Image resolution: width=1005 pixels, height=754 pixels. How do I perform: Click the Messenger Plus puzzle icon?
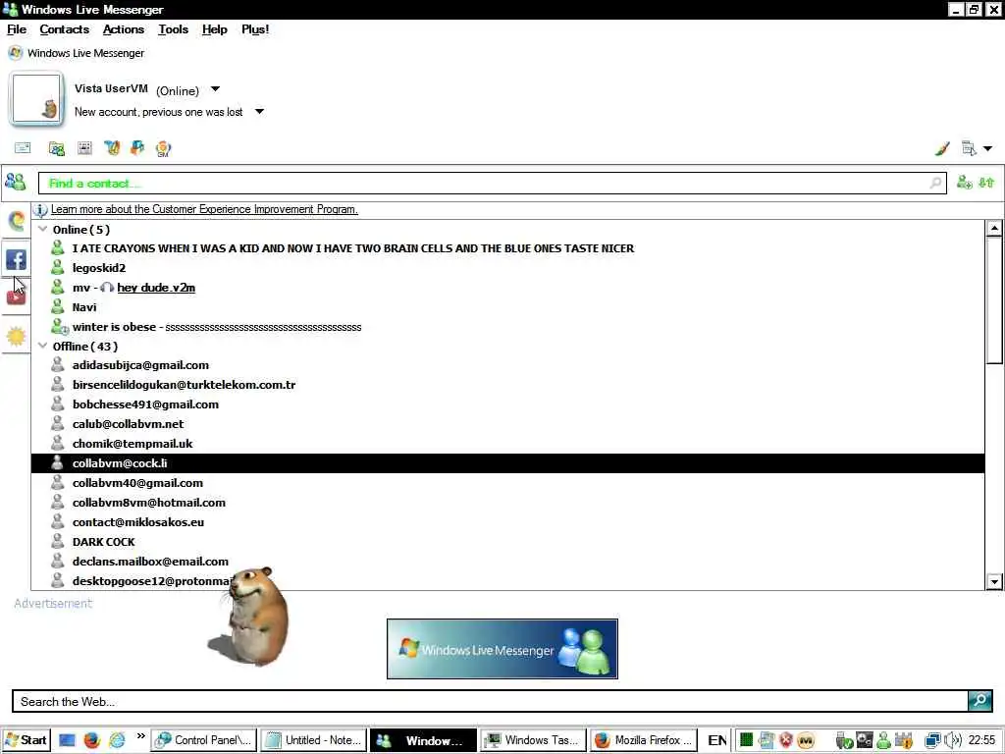[x=137, y=148]
